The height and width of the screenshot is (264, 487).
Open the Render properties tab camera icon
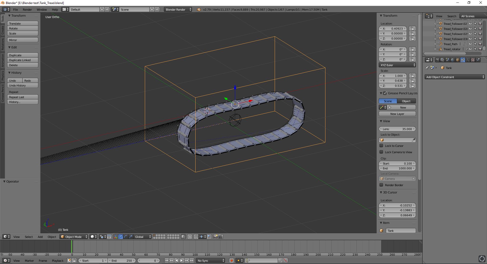[x=437, y=60]
